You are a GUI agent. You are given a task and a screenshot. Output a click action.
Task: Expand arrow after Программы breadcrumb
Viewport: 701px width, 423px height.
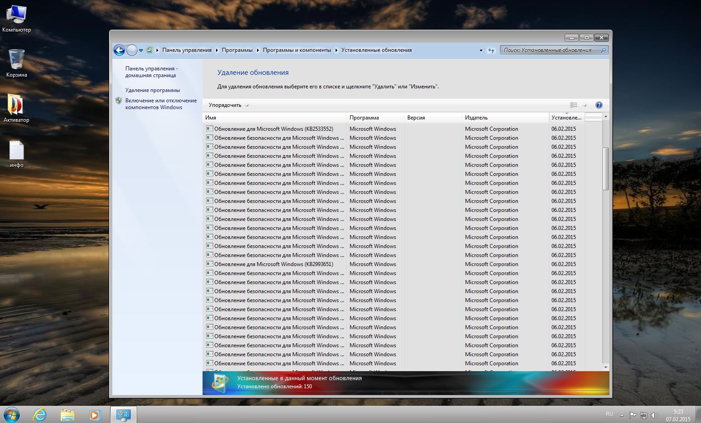pos(258,50)
